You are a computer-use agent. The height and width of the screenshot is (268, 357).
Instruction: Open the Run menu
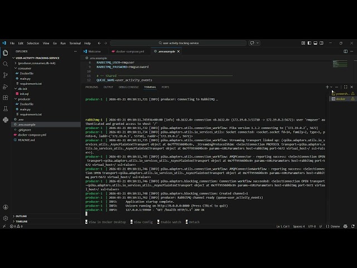click(63, 44)
